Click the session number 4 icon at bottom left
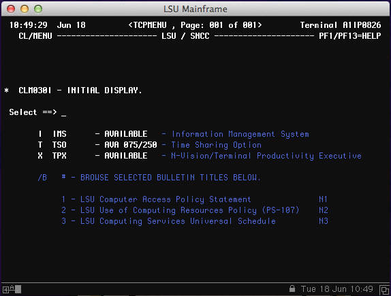391x296 pixels. pos(5,289)
